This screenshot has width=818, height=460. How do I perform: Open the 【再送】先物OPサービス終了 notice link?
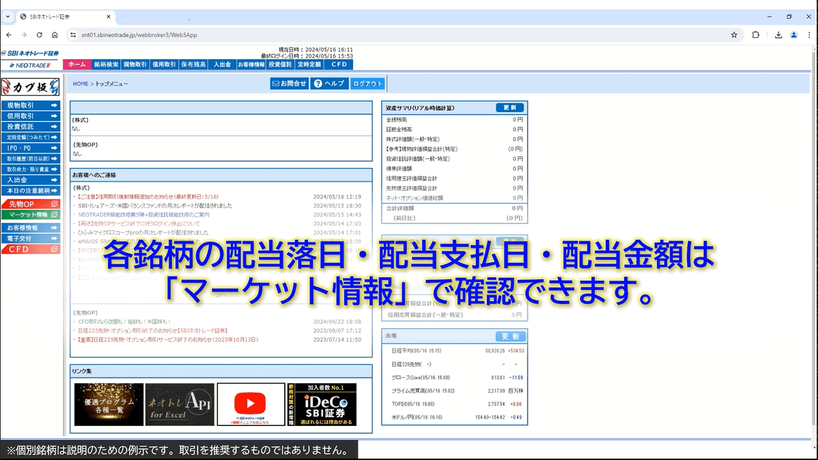(x=138, y=223)
